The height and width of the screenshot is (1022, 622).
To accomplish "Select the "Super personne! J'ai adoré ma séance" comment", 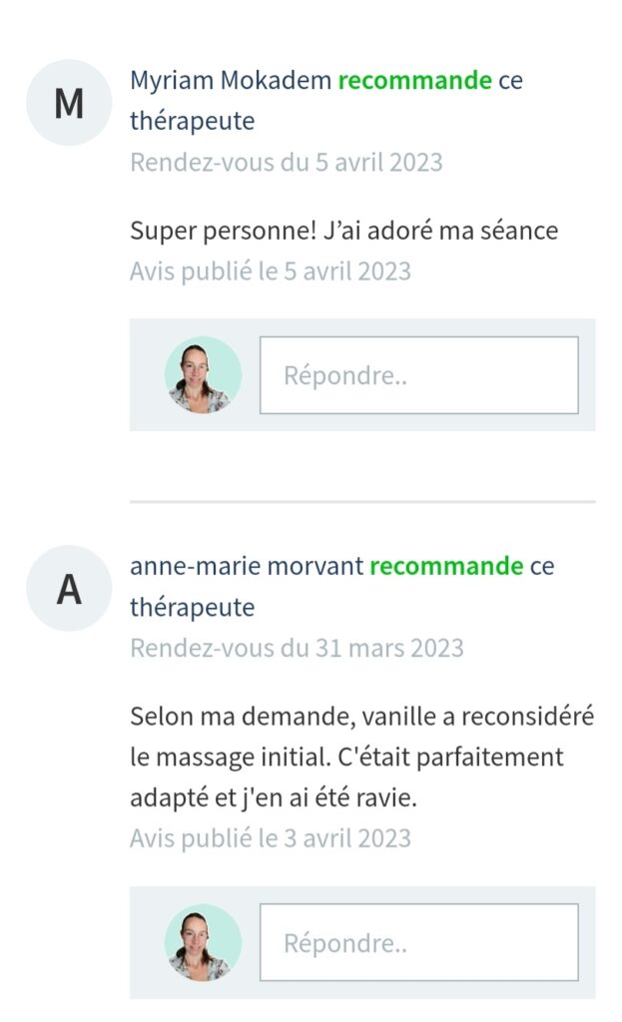I will (343, 231).
